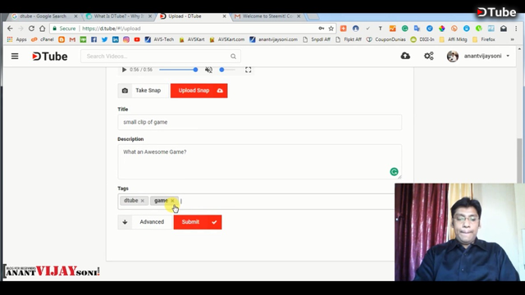Open the Instagram bookmark icon
The height and width of the screenshot is (295, 525).
point(126,39)
